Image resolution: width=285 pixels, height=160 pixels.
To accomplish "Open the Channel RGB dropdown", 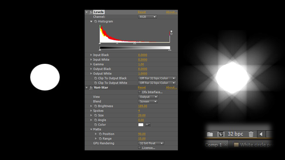I will click(x=147, y=17).
